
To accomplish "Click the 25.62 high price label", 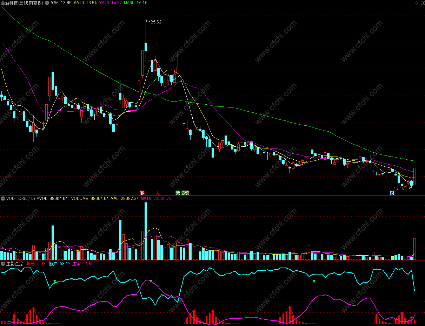I will [156, 22].
